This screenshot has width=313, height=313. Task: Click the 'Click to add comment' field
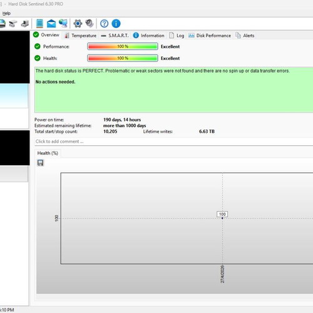tap(174, 141)
